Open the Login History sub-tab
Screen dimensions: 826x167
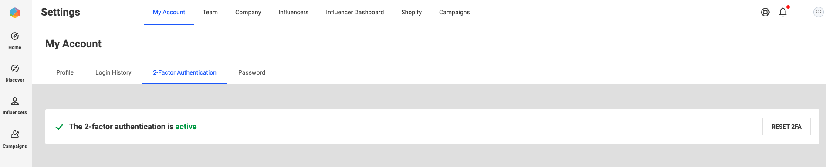(x=113, y=72)
